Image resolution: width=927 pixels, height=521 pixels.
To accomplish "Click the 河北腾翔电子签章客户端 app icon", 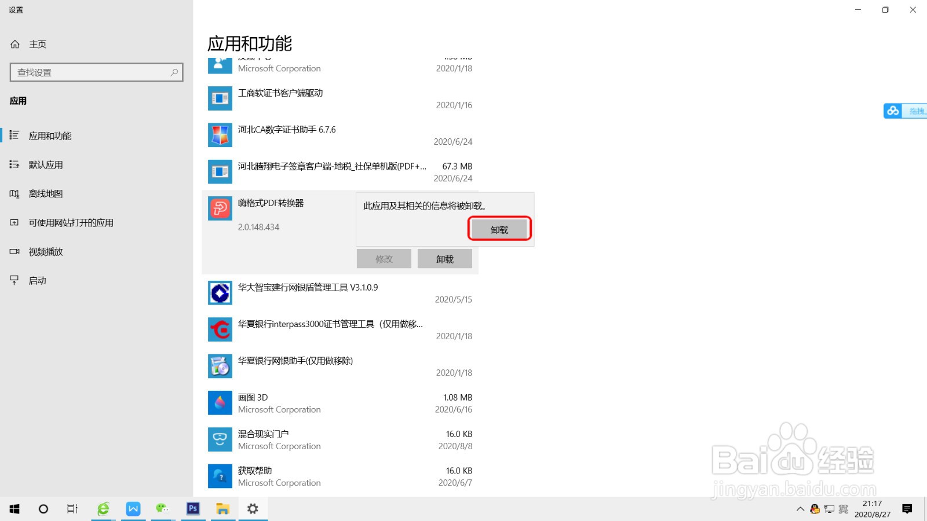I will [220, 171].
